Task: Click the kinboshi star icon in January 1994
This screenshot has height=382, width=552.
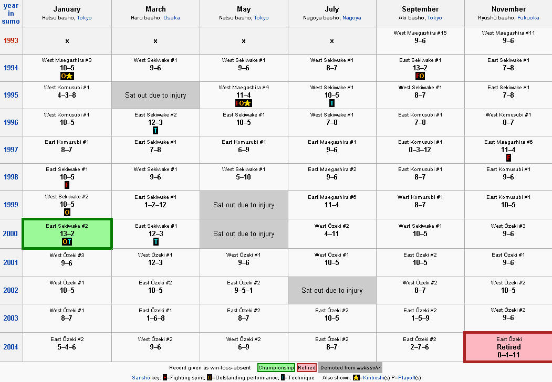Action: [70, 76]
